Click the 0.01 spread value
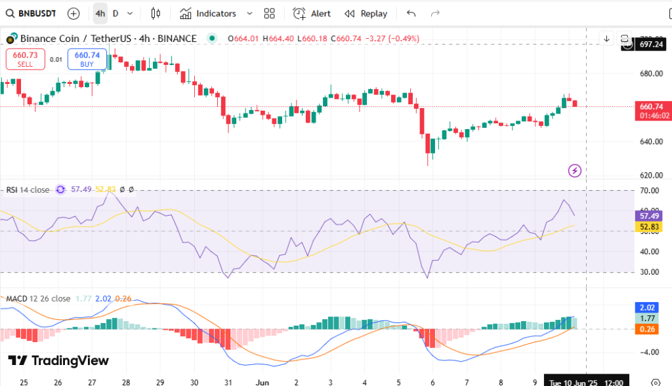 [56, 60]
